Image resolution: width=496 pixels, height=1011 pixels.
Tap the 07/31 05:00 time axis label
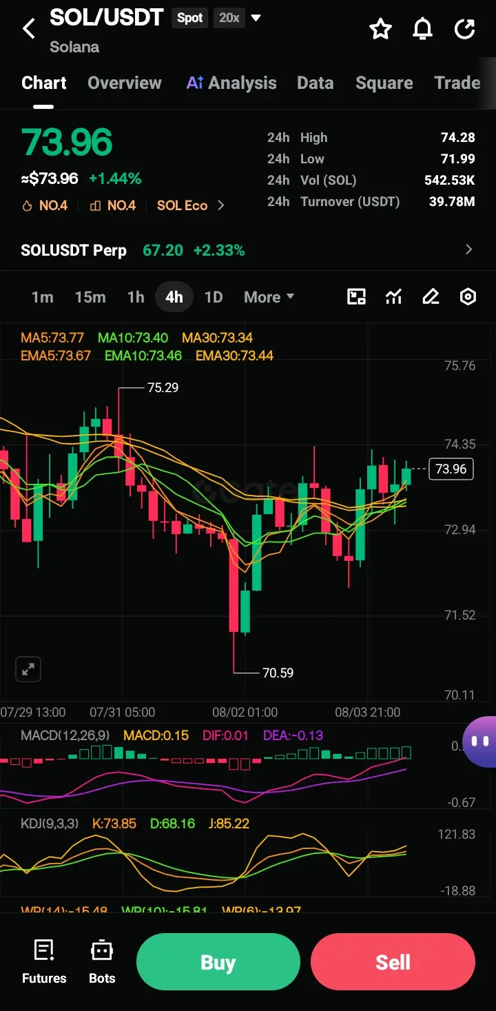123,712
